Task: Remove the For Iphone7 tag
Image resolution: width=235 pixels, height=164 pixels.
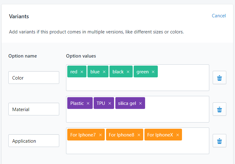Action: (x=100, y=135)
